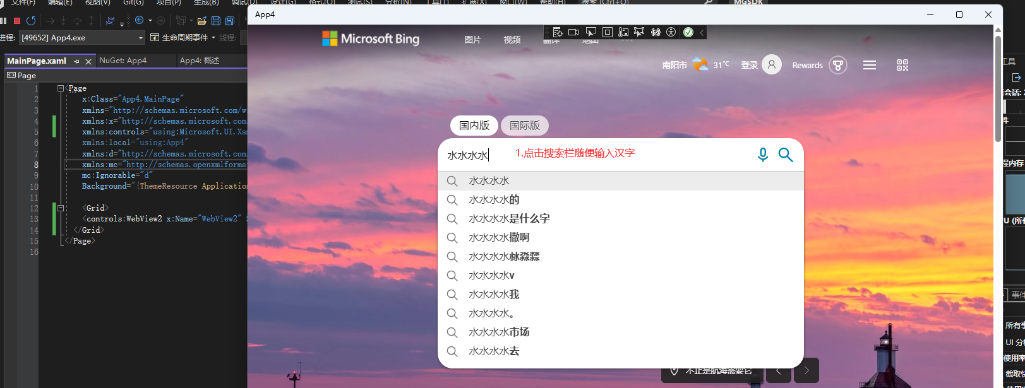1025x388 pixels.
Task: Select suggestion ending with 。
Action: (x=621, y=314)
